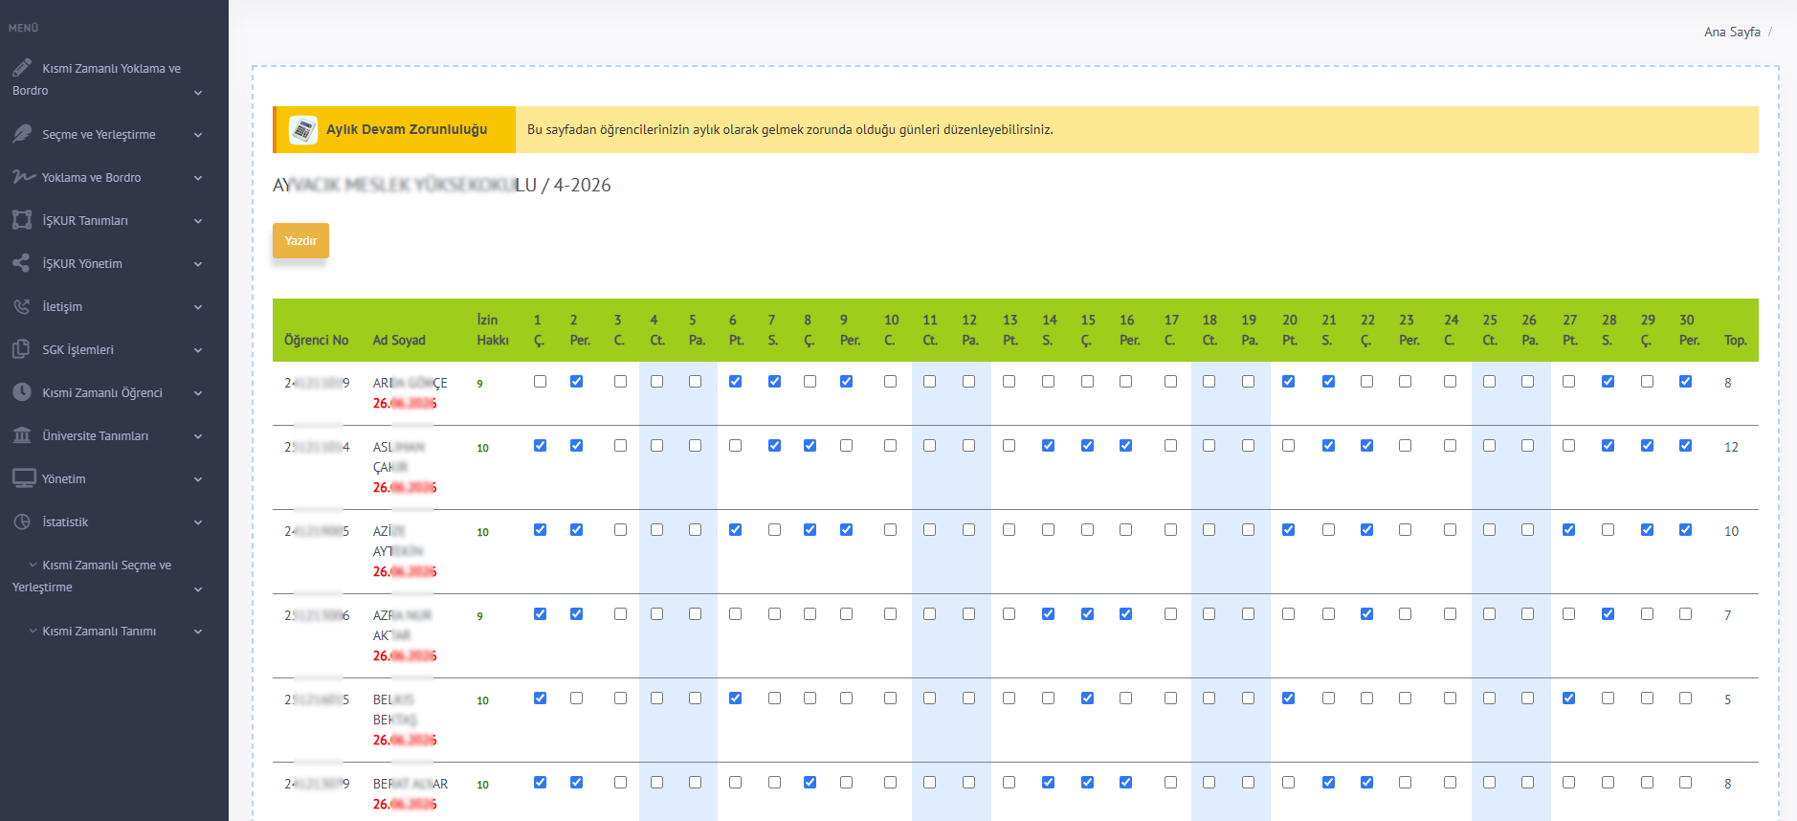This screenshot has width=1797, height=821.
Task: Expand the Yönetim menu chevron
Action: pos(198,479)
